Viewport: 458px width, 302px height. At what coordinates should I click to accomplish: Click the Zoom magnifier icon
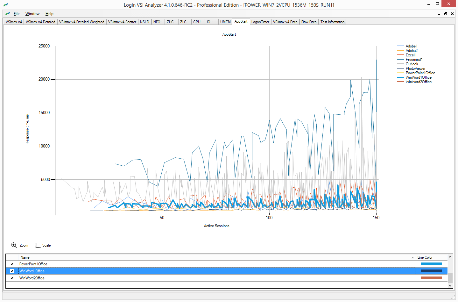click(14, 245)
